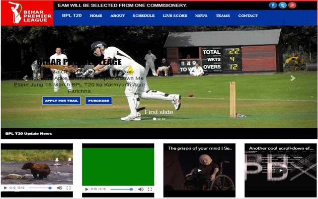Play the 'prison of your mind' video thumbnail
The image size is (318, 199).
tap(199, 170)
